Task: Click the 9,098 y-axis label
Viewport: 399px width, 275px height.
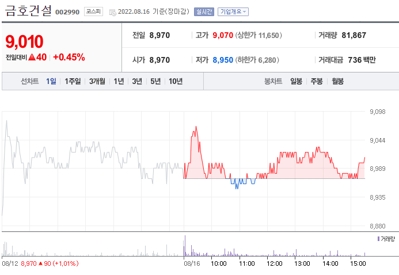Action: [x=378, y=112]
